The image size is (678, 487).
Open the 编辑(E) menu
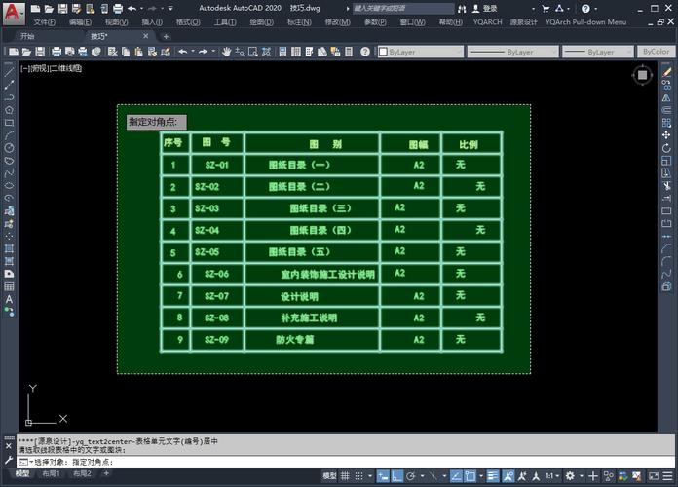point(81,22)
